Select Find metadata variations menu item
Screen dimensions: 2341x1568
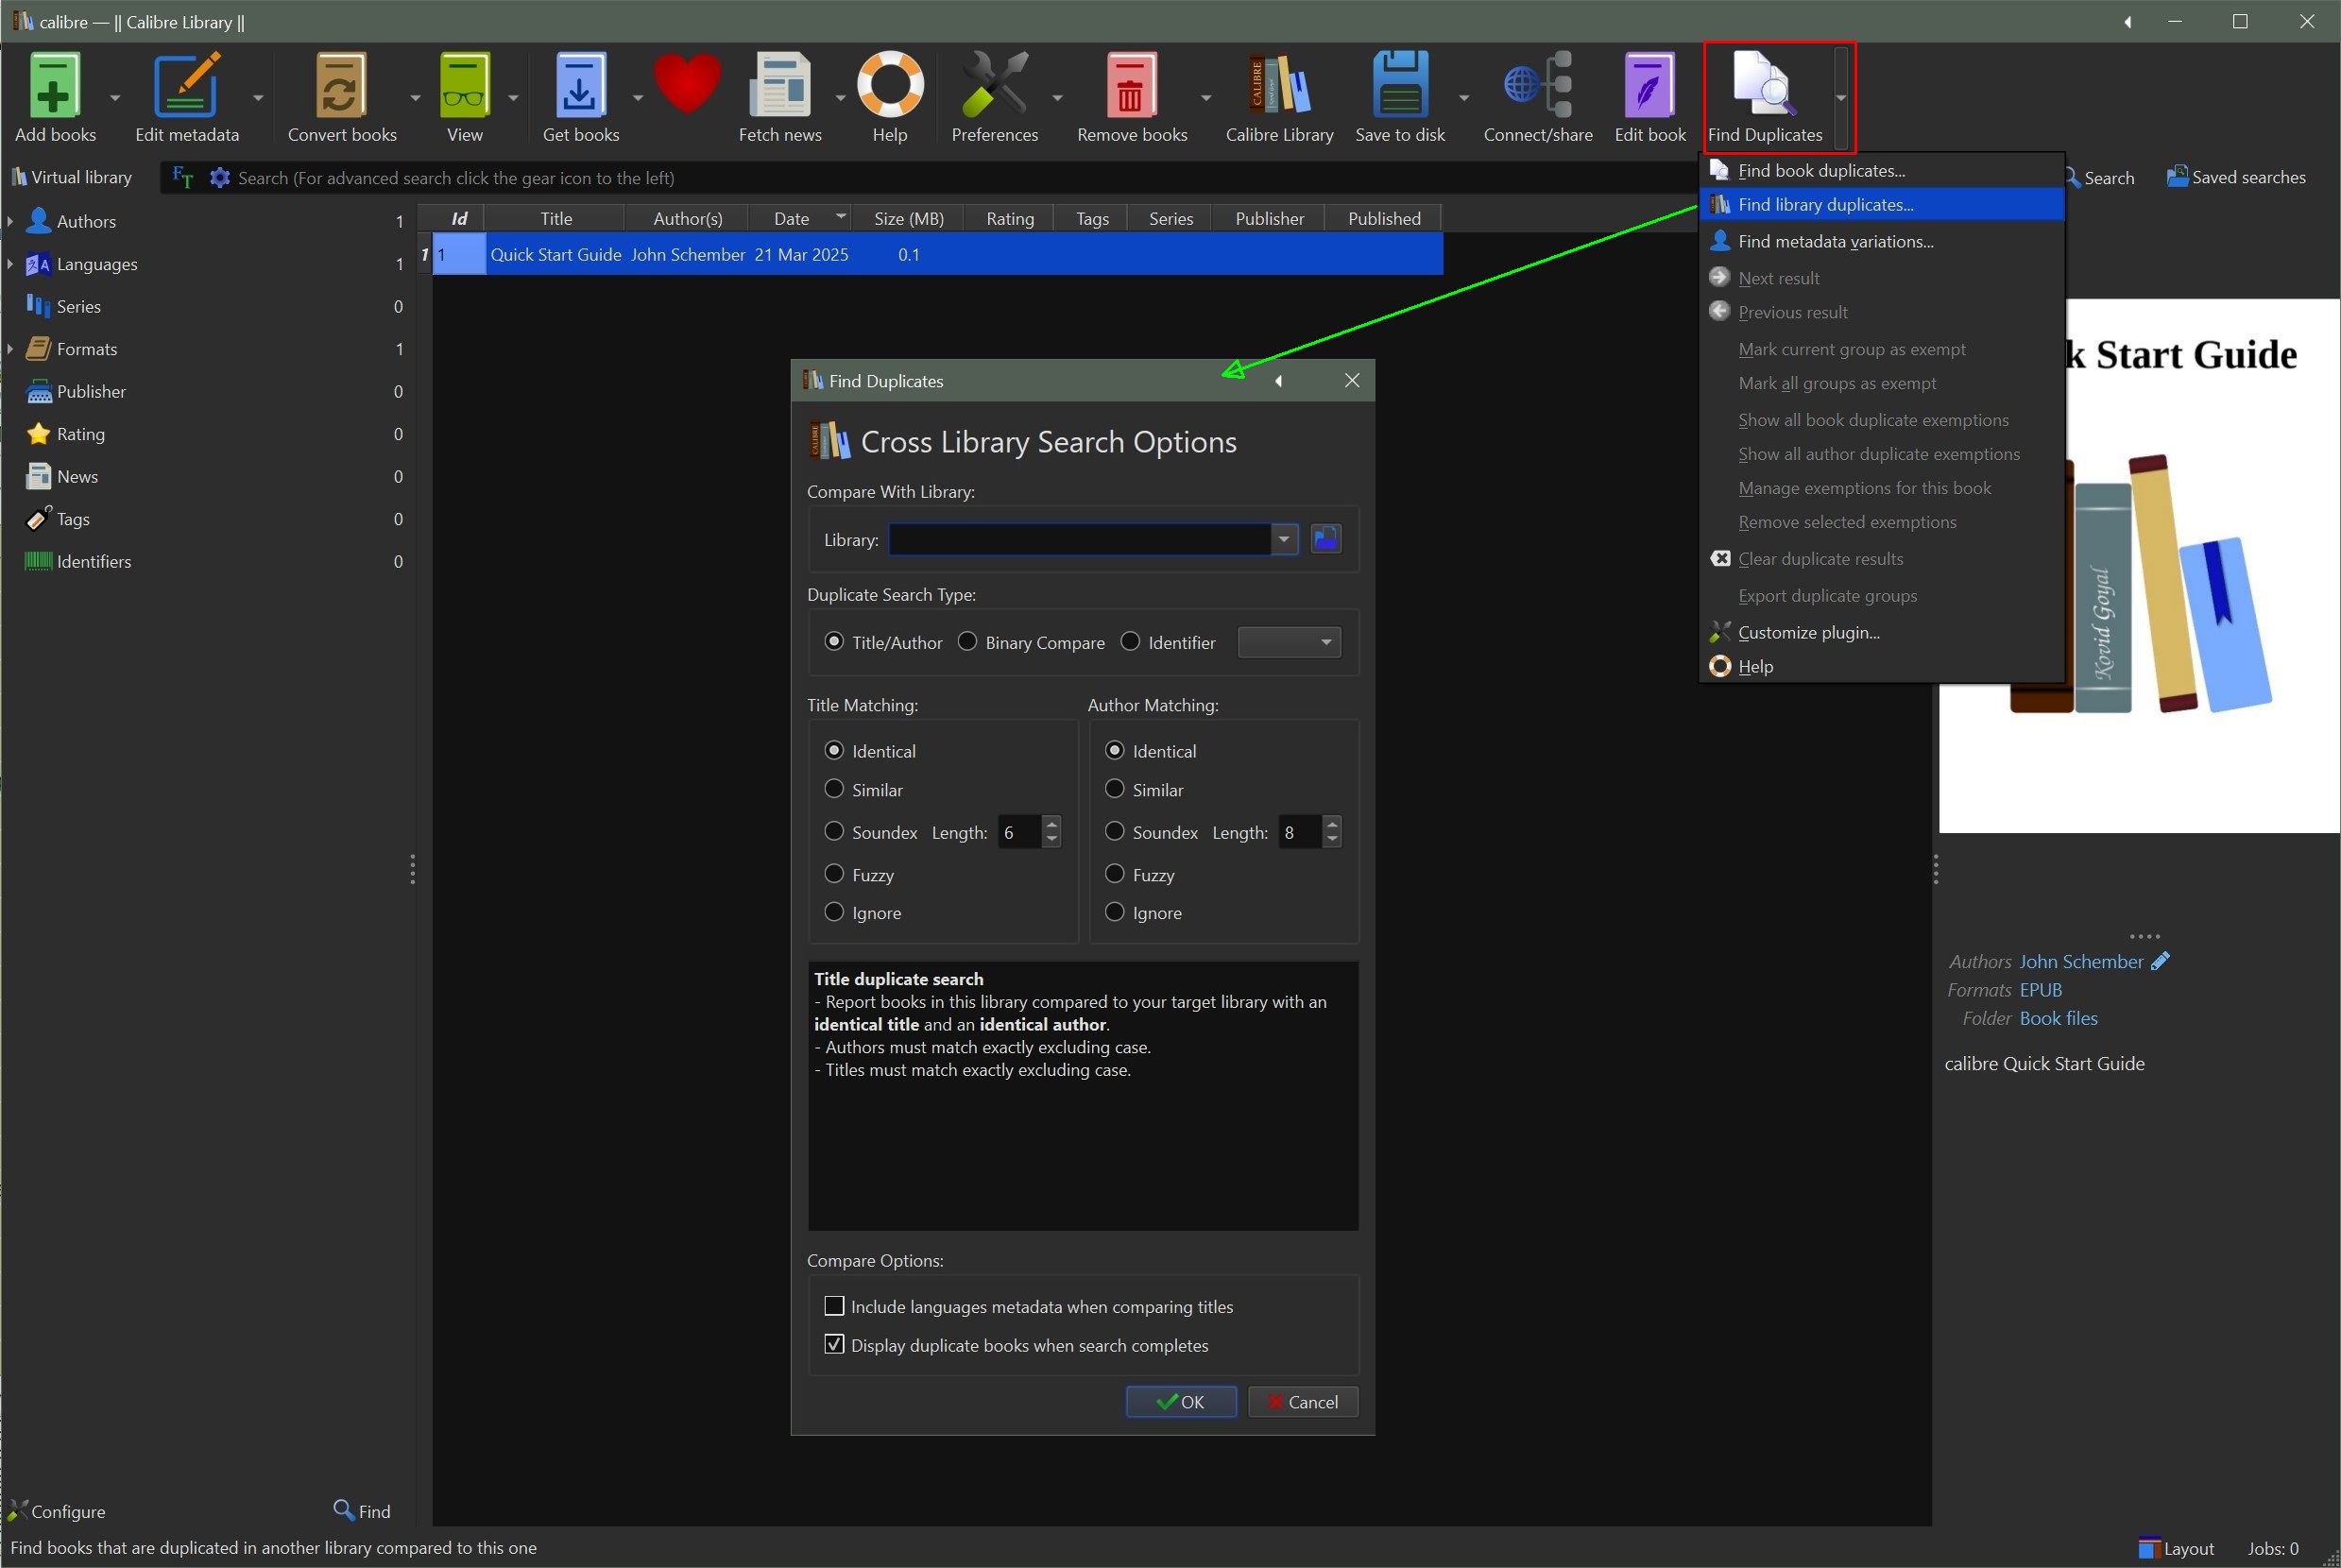pos(1881,241)
